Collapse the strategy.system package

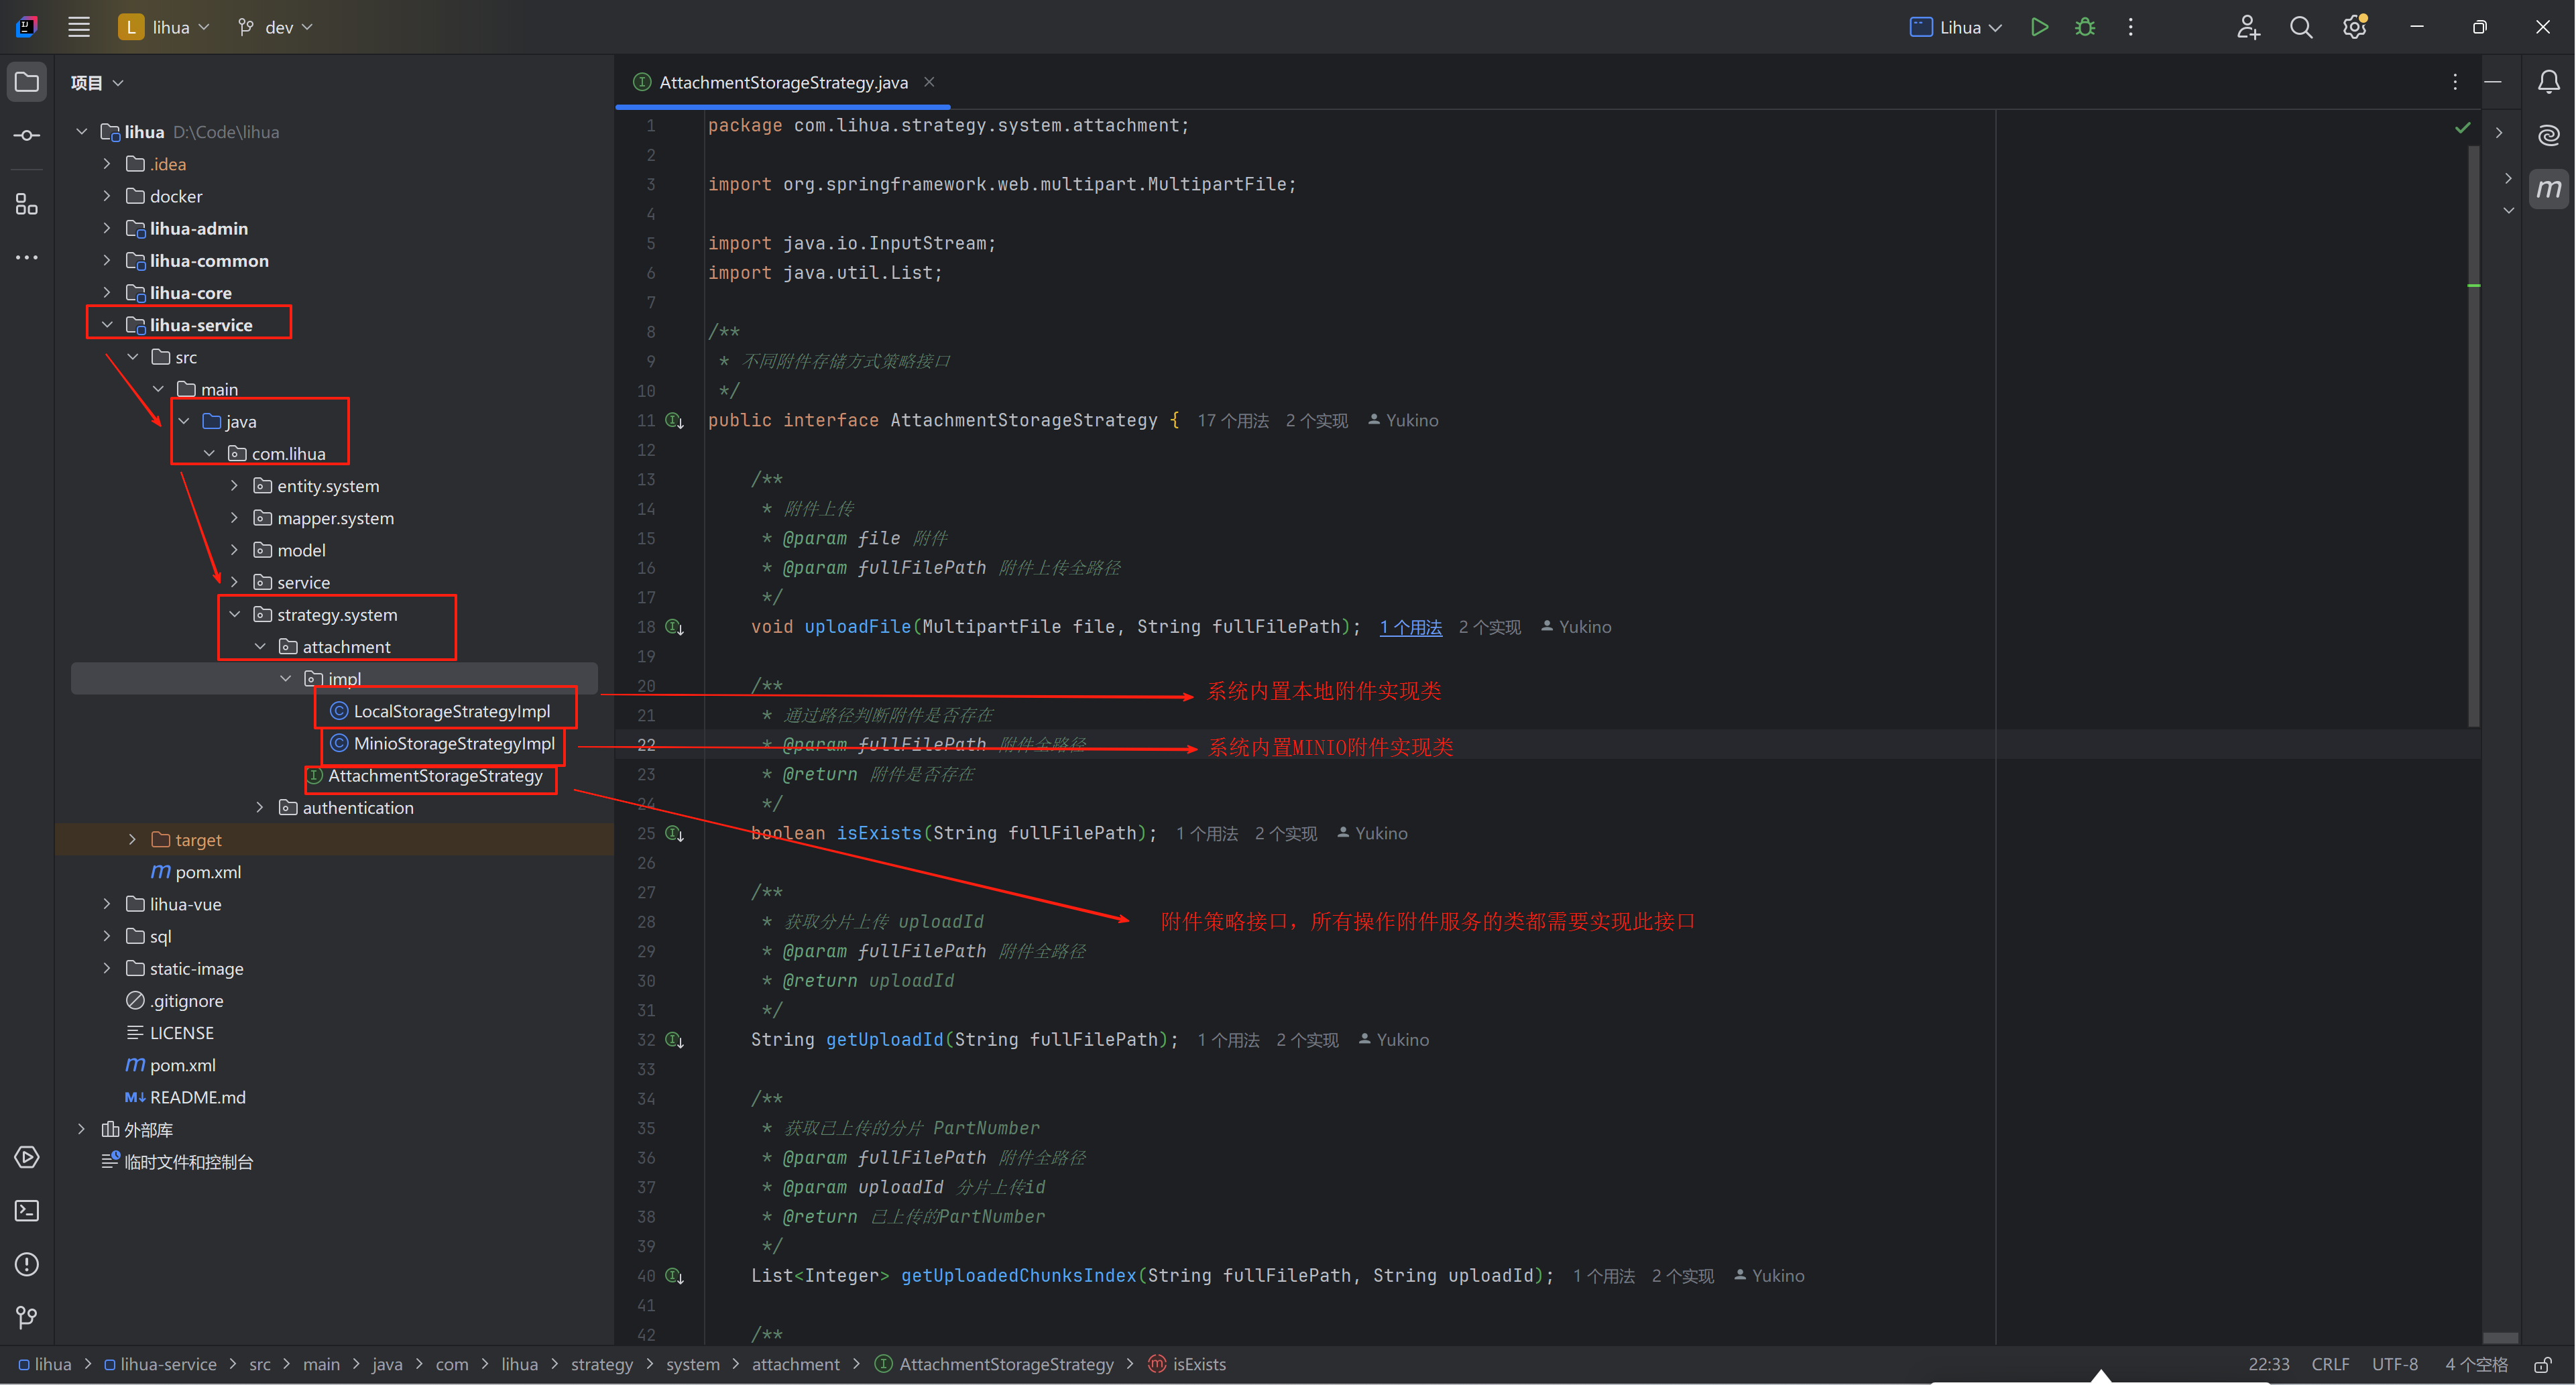click(x=235, y=615)
